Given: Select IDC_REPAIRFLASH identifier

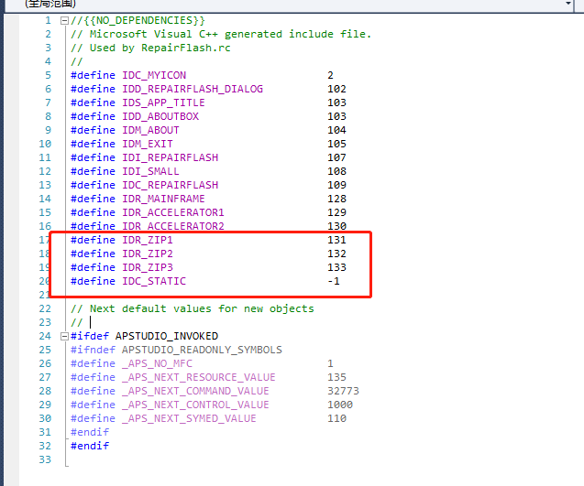Looking at the screenshot, I should (x=171, y=186).
